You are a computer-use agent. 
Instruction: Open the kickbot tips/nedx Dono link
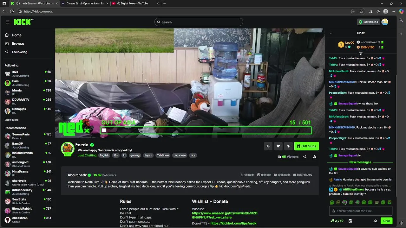pos(233,223)
